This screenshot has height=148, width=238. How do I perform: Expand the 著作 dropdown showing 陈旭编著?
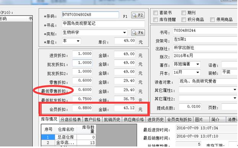pos(197,64)
